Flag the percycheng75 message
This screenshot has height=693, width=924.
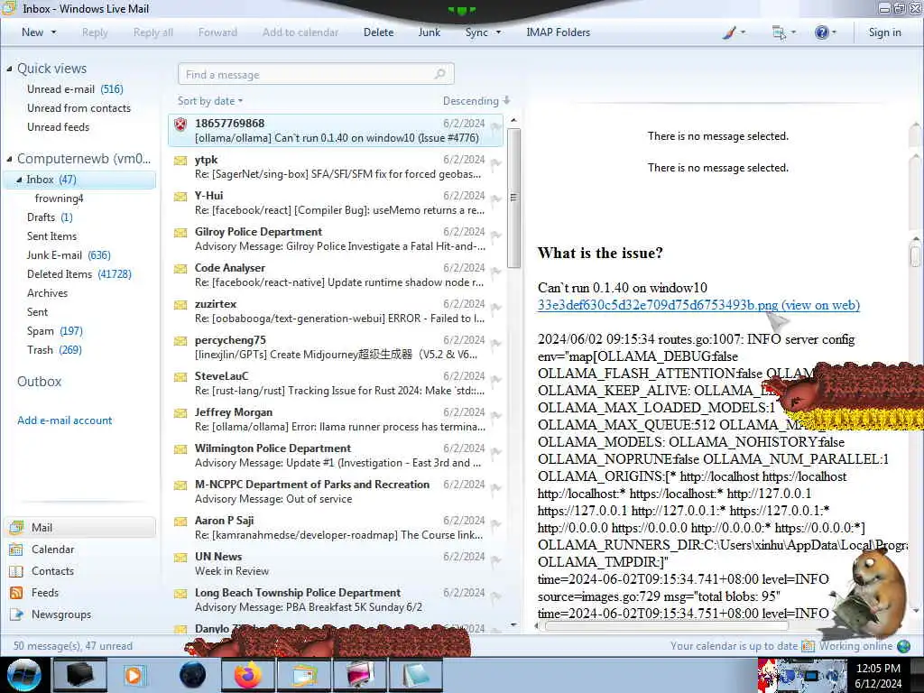(495, 344)
